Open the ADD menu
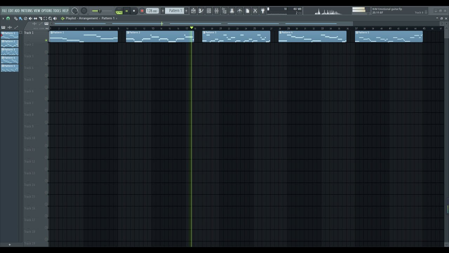Viewport: 449px width, 253px height. 17,11
